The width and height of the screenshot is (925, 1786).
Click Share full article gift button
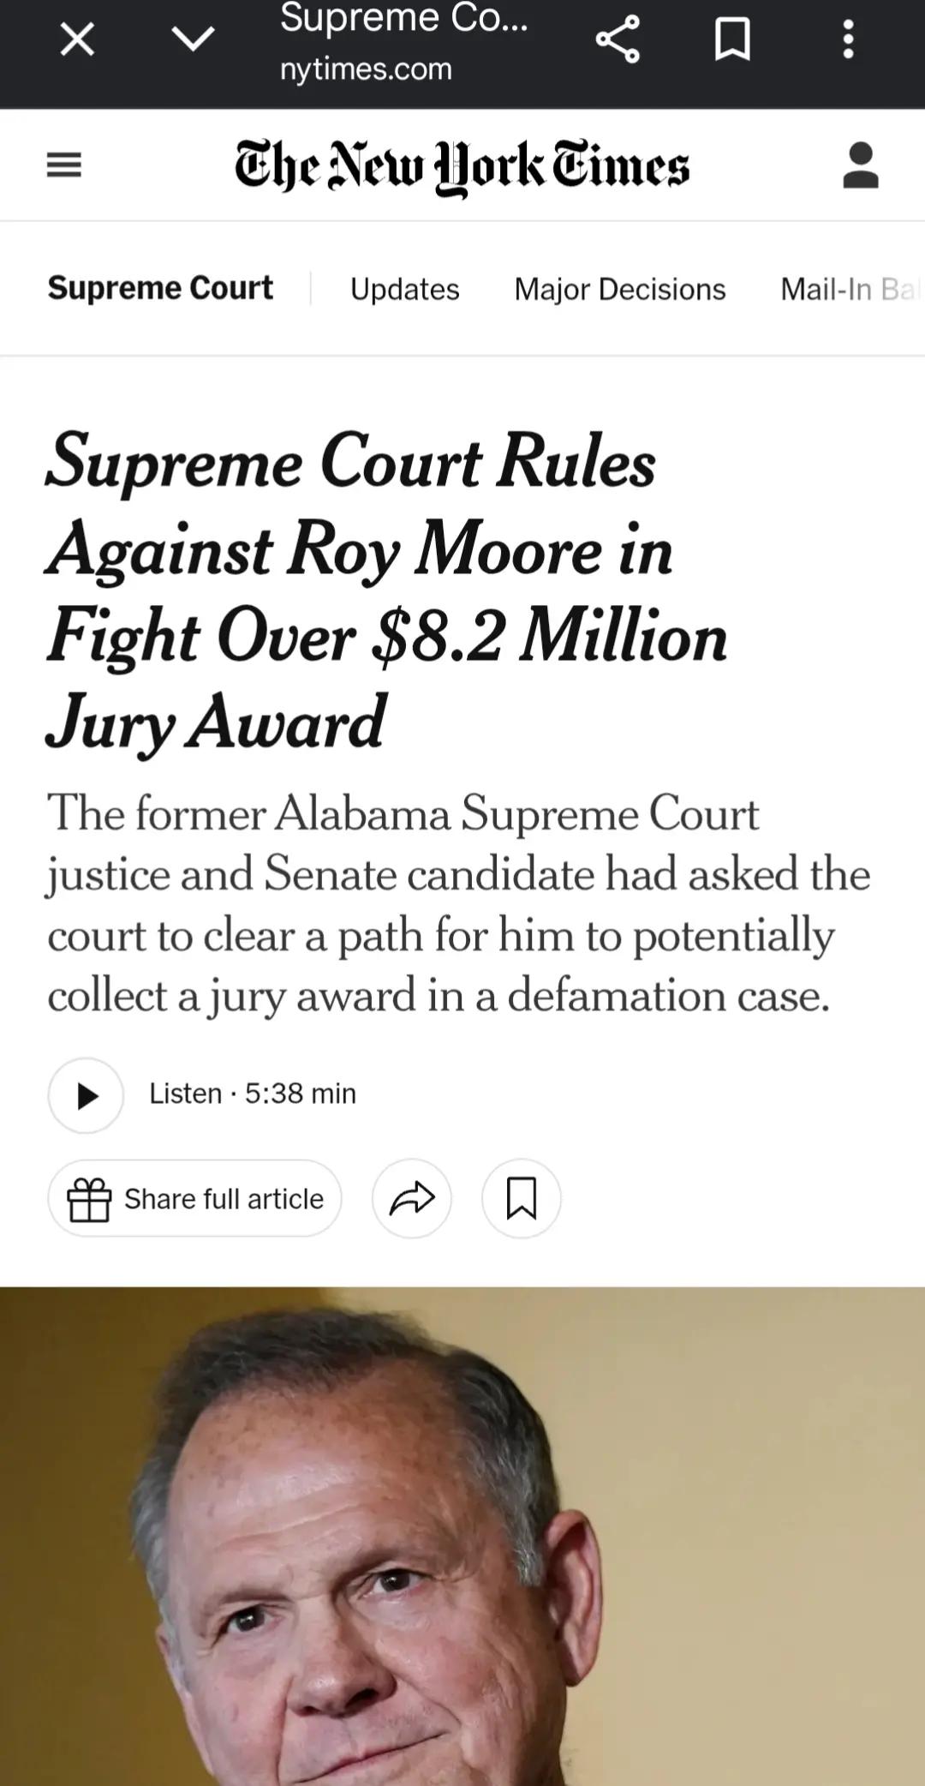194,1198
